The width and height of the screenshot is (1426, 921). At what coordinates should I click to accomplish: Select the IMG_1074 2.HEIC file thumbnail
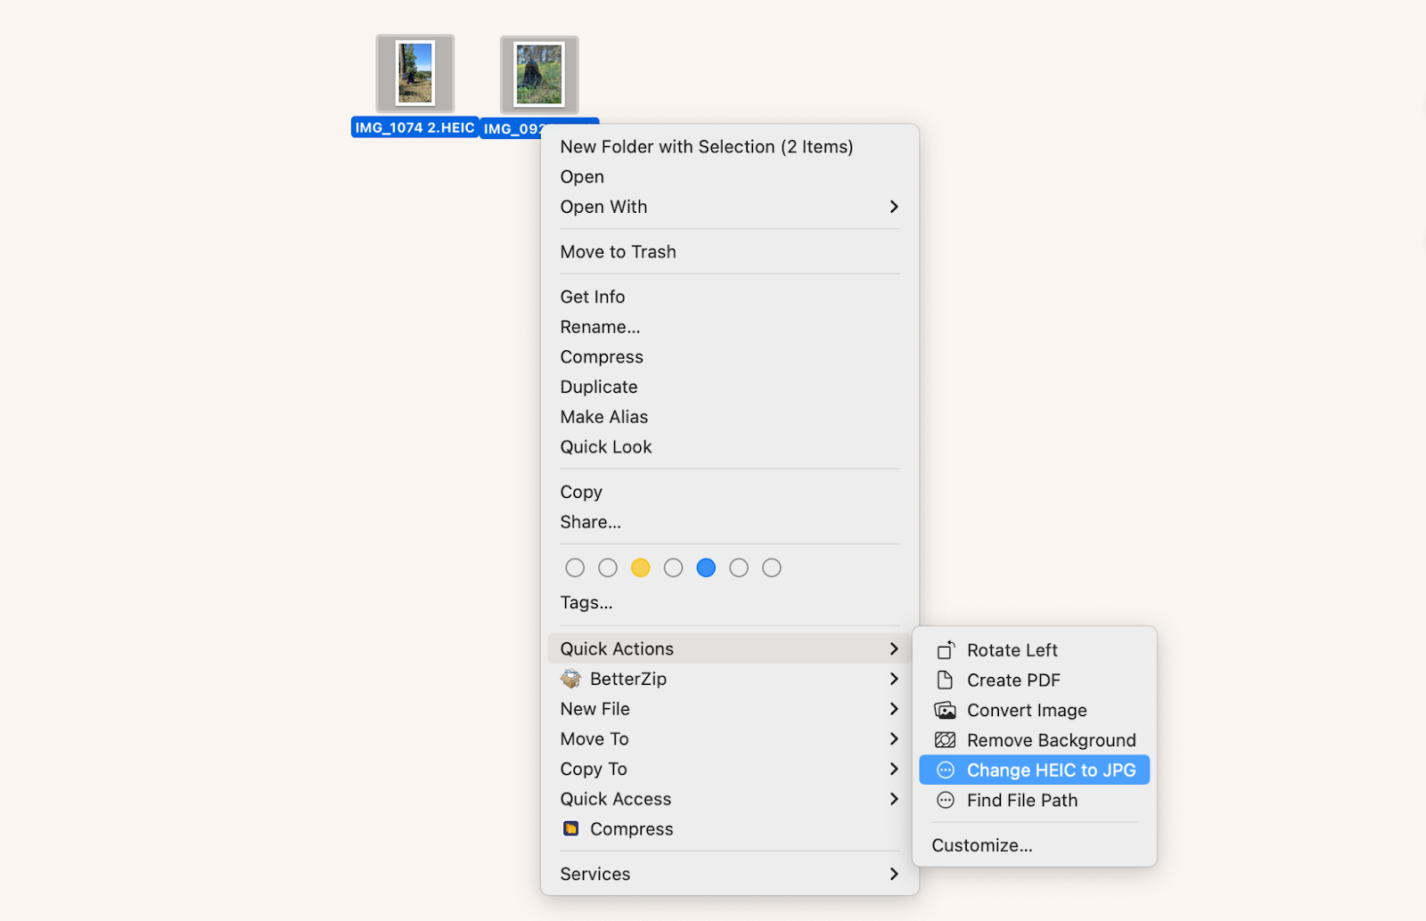[414, 72]
